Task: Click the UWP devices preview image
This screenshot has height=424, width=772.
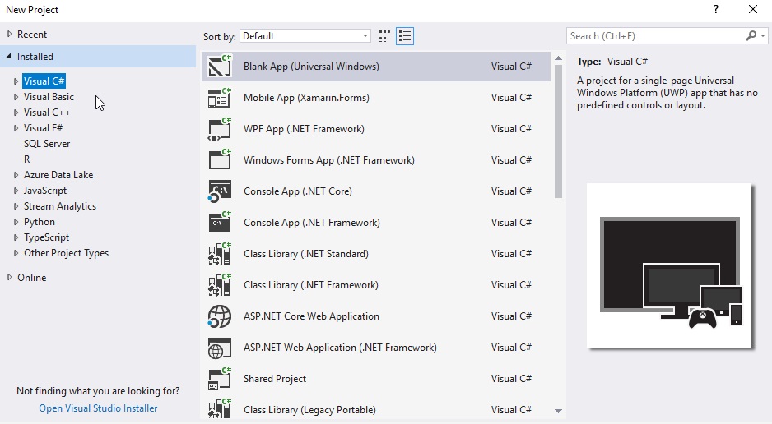Action: [x=669, y=265]
